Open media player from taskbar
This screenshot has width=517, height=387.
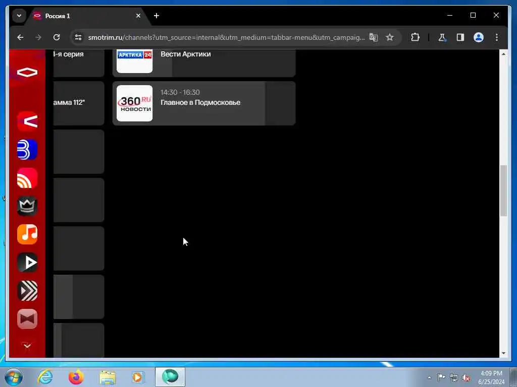click(x=138, y=377)
